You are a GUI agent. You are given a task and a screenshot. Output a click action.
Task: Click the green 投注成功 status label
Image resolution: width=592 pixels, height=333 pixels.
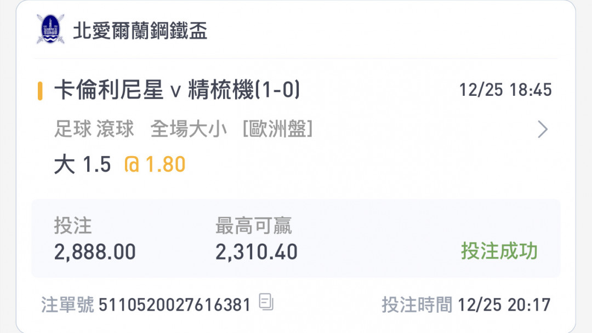click(x=499, y=251)
